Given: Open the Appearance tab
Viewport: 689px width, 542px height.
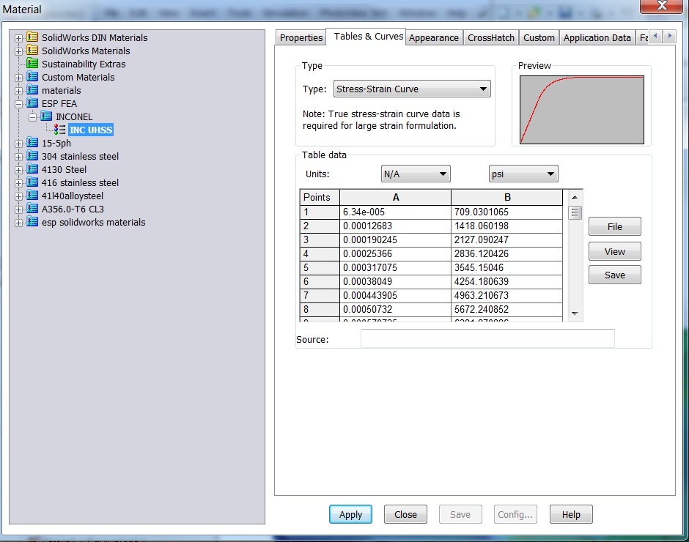Looking at the screenshot, I should click(434, 38).
